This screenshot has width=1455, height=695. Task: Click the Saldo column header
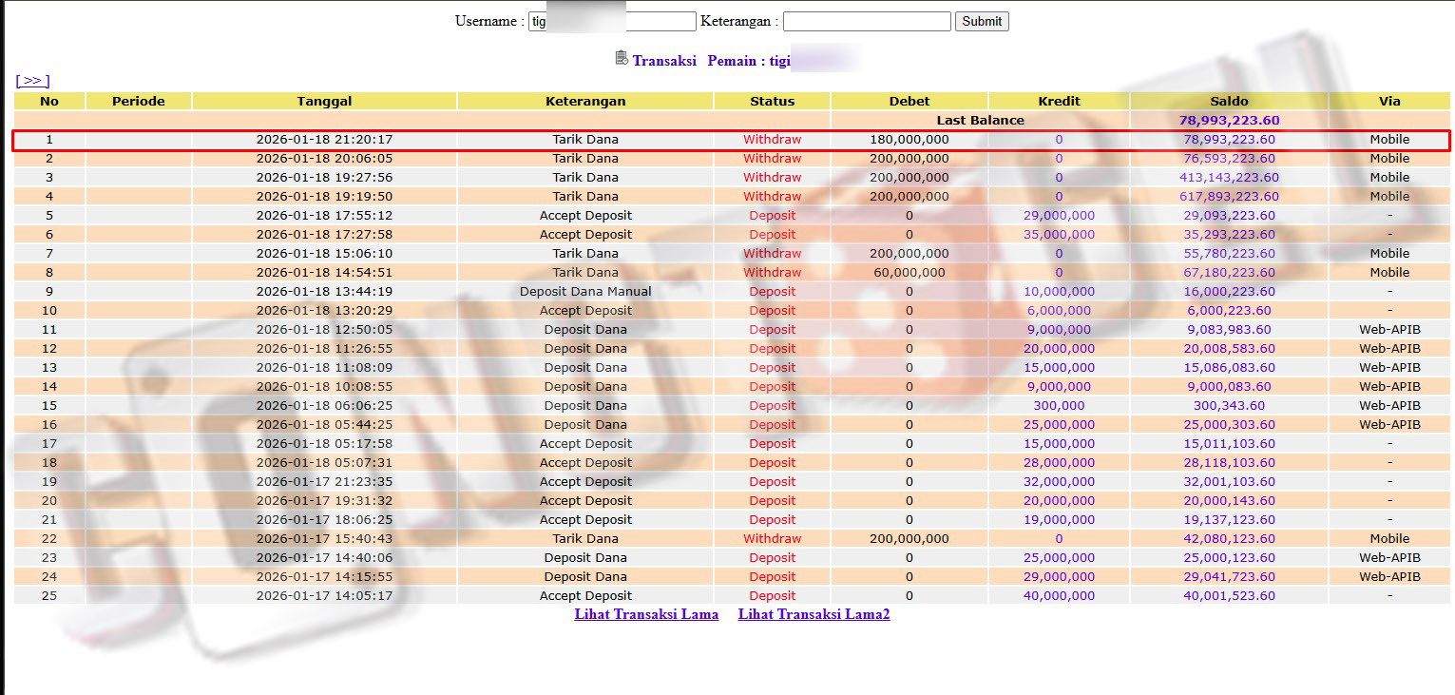[x=1229, y=101]
